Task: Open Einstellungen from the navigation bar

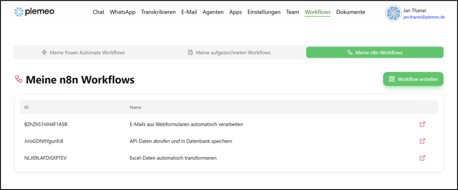Action: point(264,12)
